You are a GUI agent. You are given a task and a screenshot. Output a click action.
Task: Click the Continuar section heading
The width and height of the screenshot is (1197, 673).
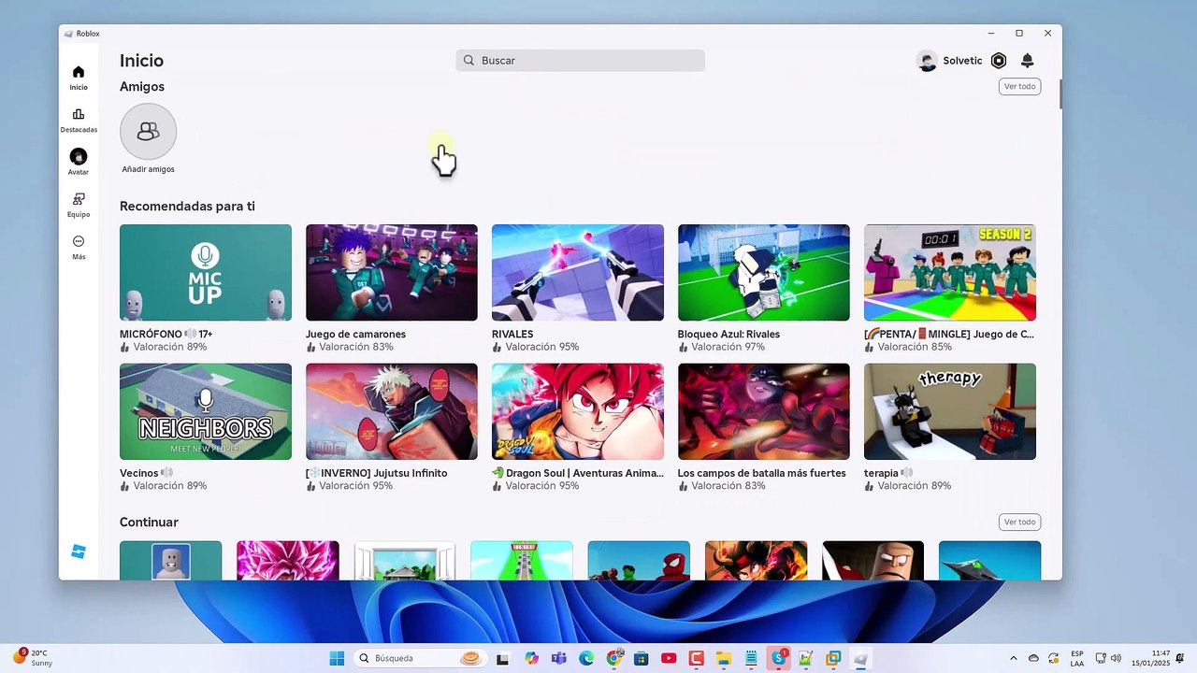(x=149, y=522)
